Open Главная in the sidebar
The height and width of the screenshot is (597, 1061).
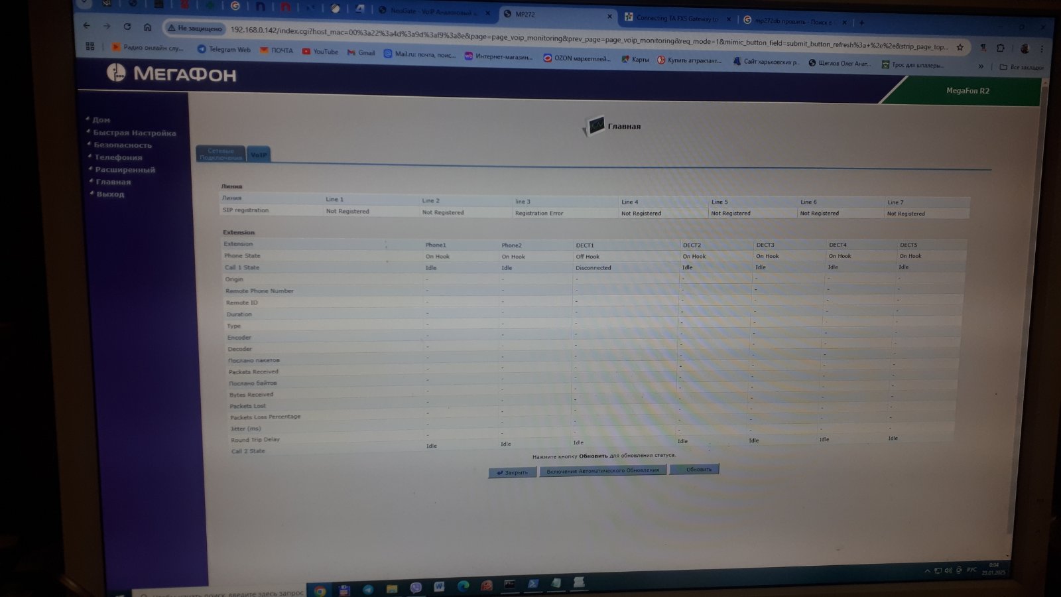(113, 182)
